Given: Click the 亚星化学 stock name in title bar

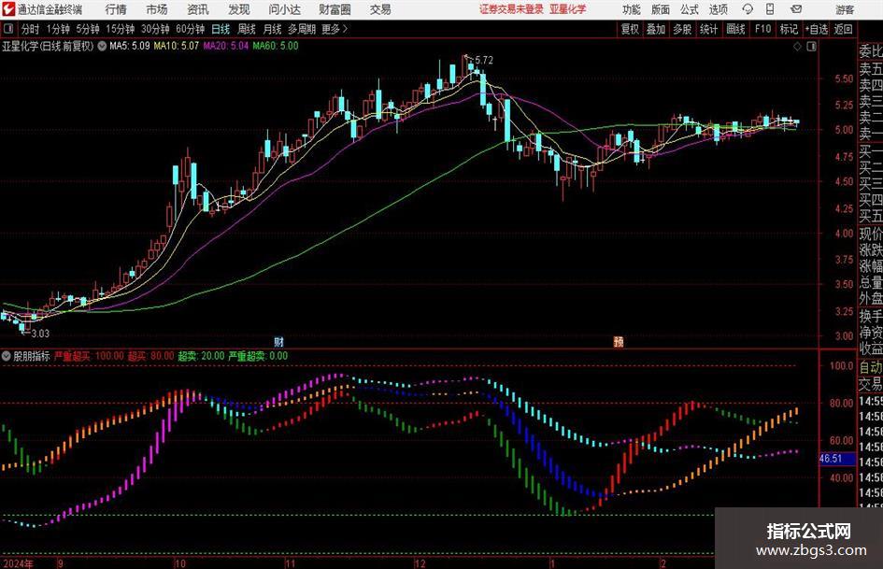Looking at the screenshot, I should pyautogui.click(x=568, y=9).
